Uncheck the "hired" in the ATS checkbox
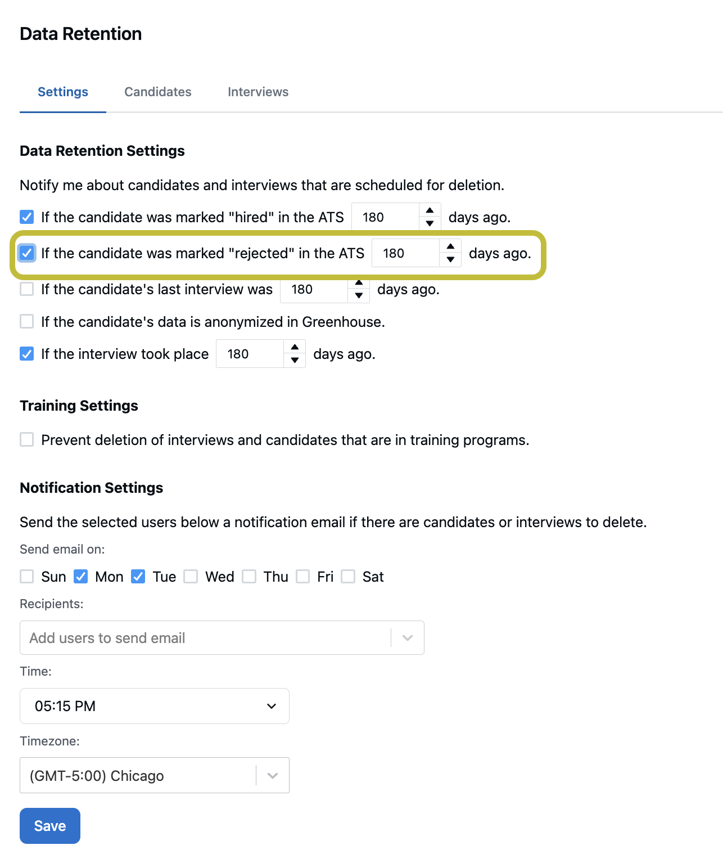The height and width of the screenshot is (863, 723). (27, 217)
